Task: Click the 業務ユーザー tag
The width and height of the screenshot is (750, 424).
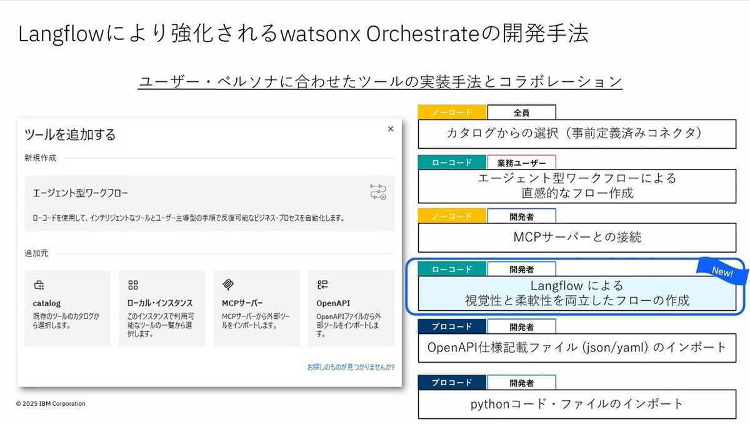Action: tap(521, 163)
